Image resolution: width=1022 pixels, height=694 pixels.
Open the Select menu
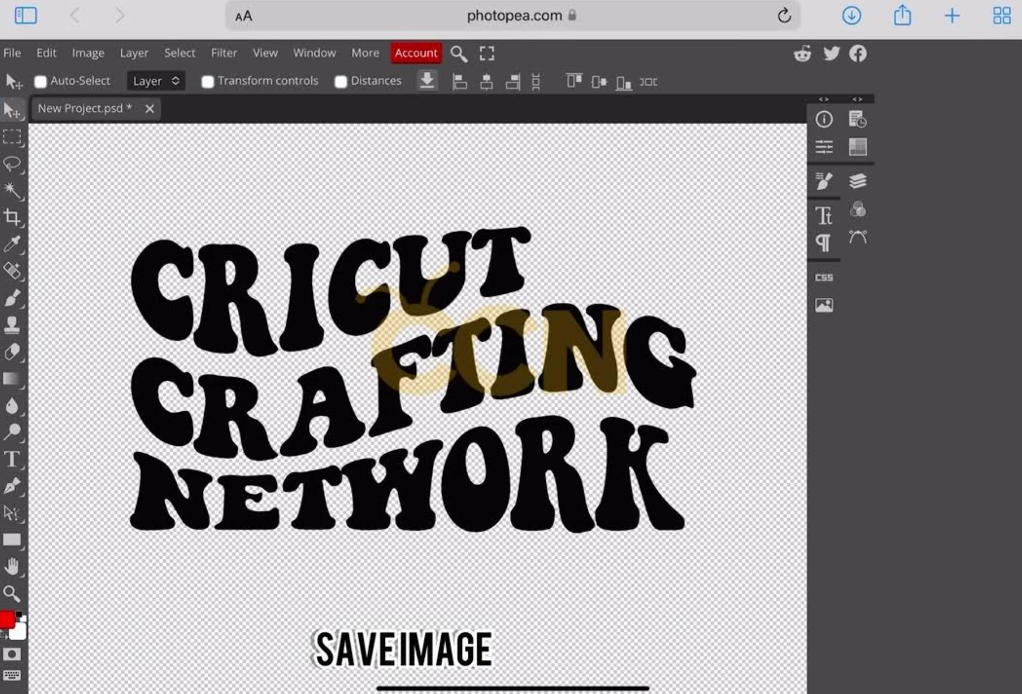tap(179, 53)
